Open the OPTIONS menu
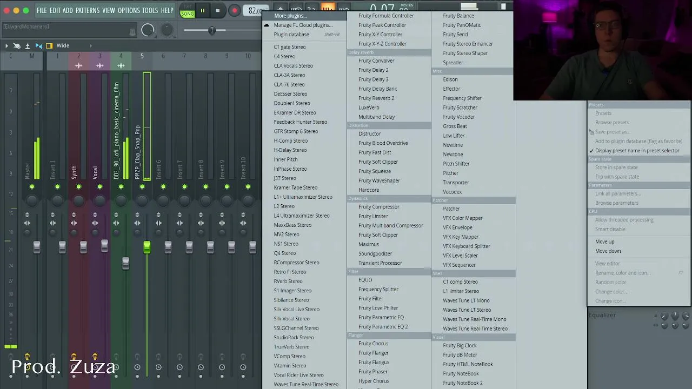692x389 pixels. (x=129, y=10)
